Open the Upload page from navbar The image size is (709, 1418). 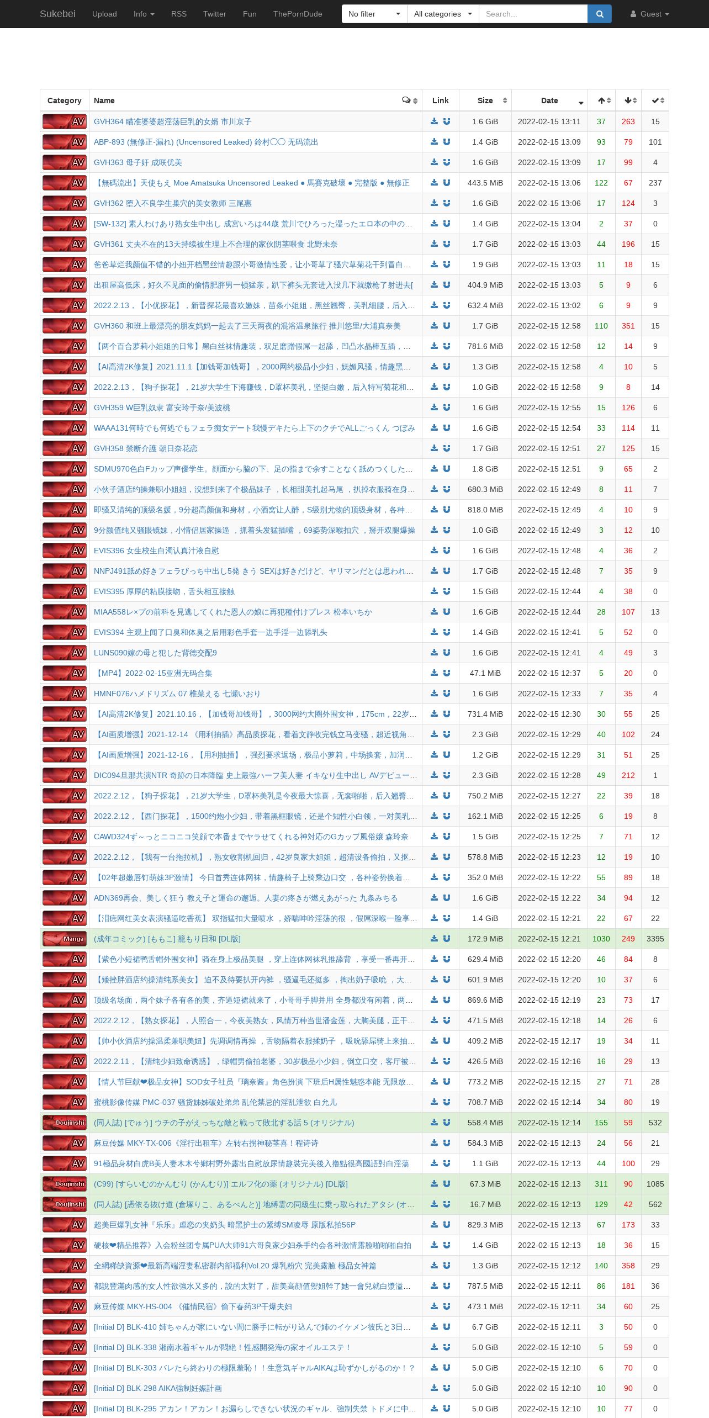point(104,14)
